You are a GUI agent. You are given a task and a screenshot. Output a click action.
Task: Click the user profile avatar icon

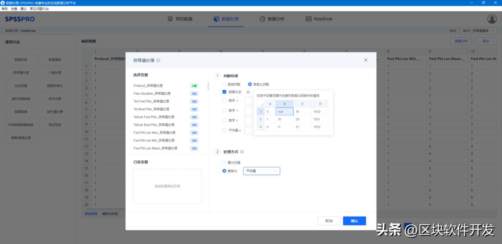492,19
